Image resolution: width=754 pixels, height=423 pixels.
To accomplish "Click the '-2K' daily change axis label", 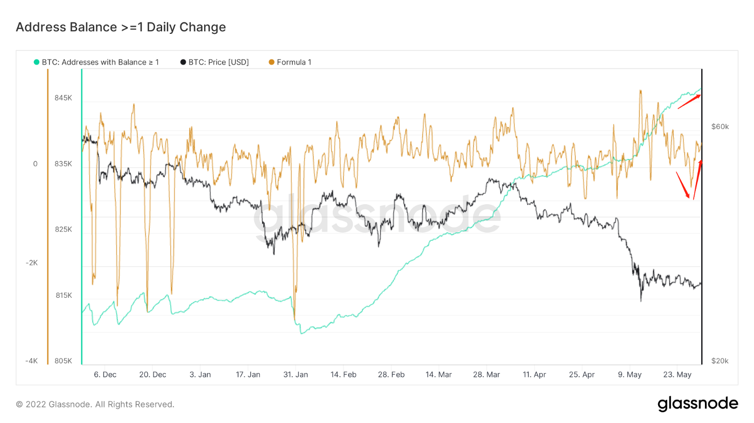I will pyautogui.click(x=31, y=263).
